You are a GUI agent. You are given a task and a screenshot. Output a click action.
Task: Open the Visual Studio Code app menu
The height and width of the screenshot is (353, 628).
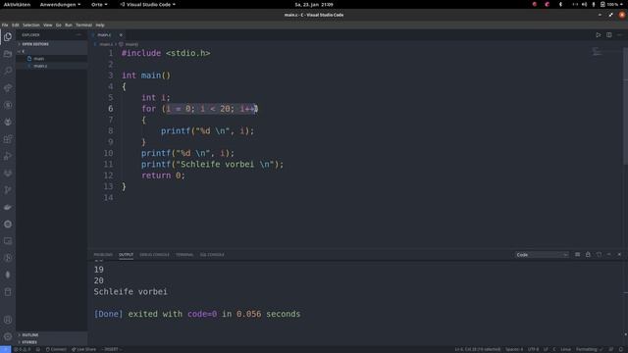click(x=147, y=4)
